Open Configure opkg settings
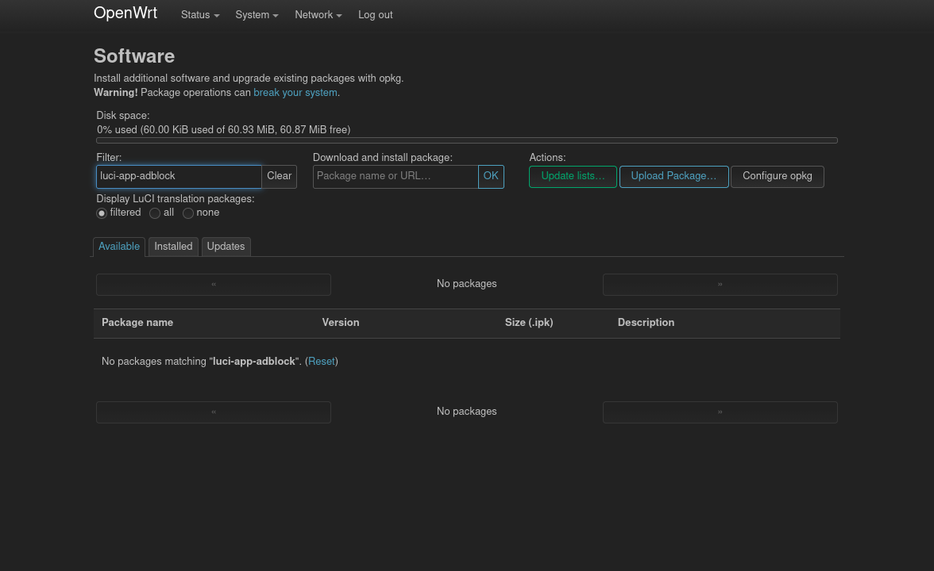This screenshot has width=934, height=571. tap(778, 177)
